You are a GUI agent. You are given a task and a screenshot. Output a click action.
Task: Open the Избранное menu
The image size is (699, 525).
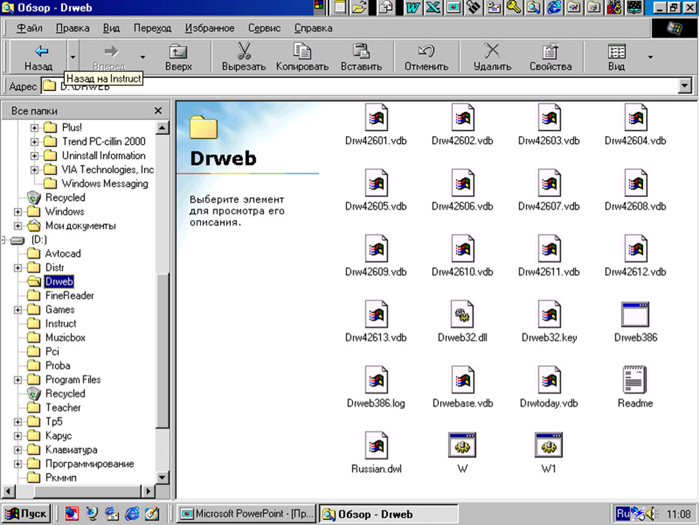210,28
